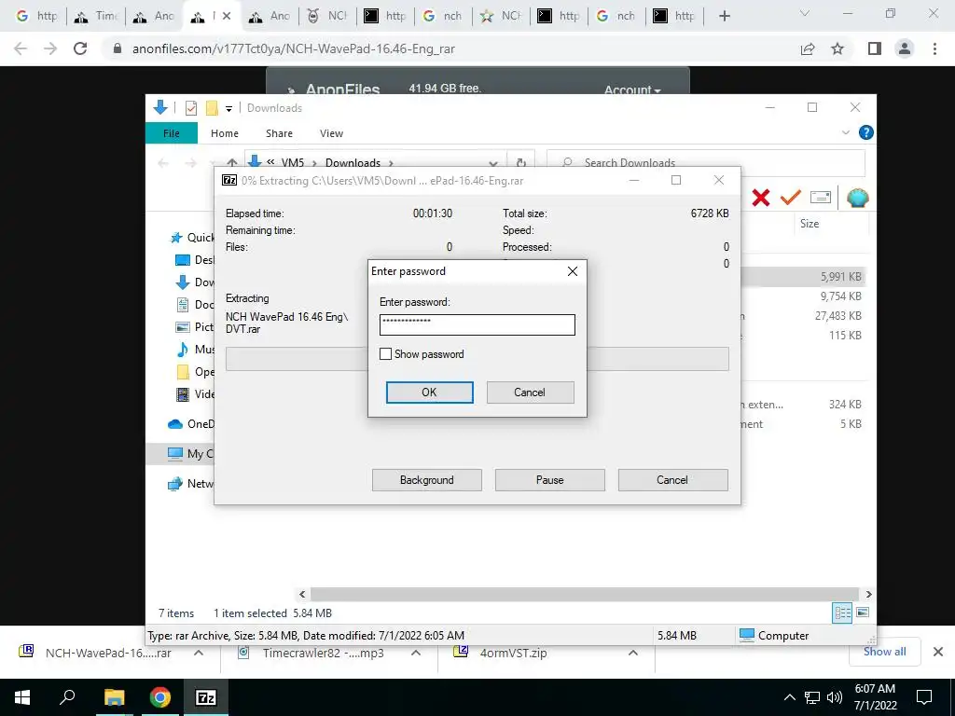The height and width of the screenshot is (716, 955).
Task: Open File Explorer from taskbar
Action: 114,697
